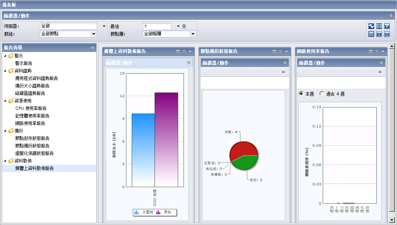Click the 備份 folder icon

(x=11, y=131)
